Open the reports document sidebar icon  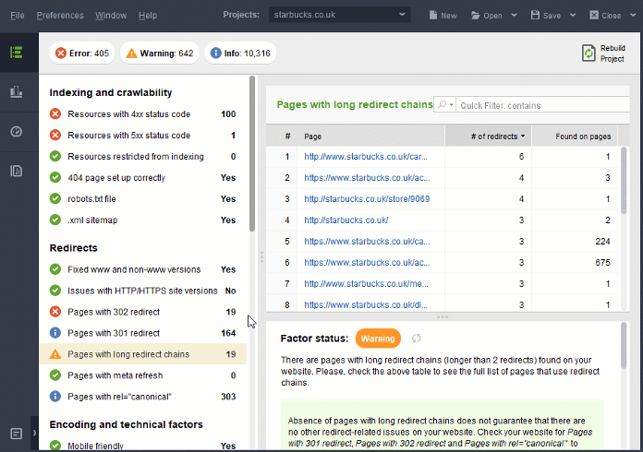coord(17,171)
